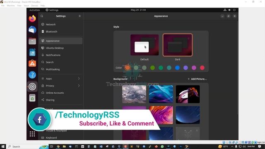Image resolution: width=265 pixels, height=149 pixels.
Task: Open VirtualBox Machine menu
Action: click(x=11, y=5)
